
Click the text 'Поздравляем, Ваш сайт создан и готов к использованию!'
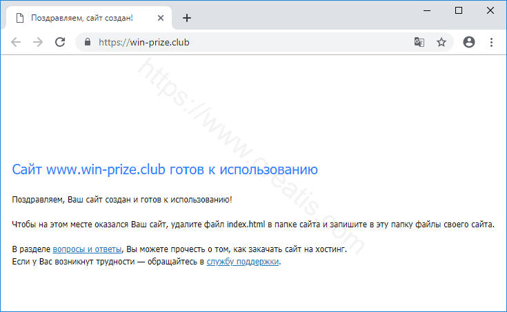coord(122,200)
